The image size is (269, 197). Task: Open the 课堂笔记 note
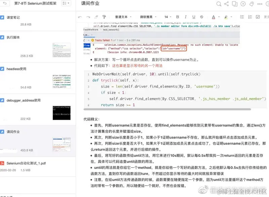pyautogui.click(x=38, y=21)
